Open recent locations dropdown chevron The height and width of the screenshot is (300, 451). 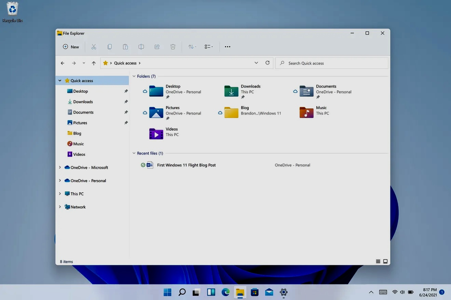click(x=84, y=63)
